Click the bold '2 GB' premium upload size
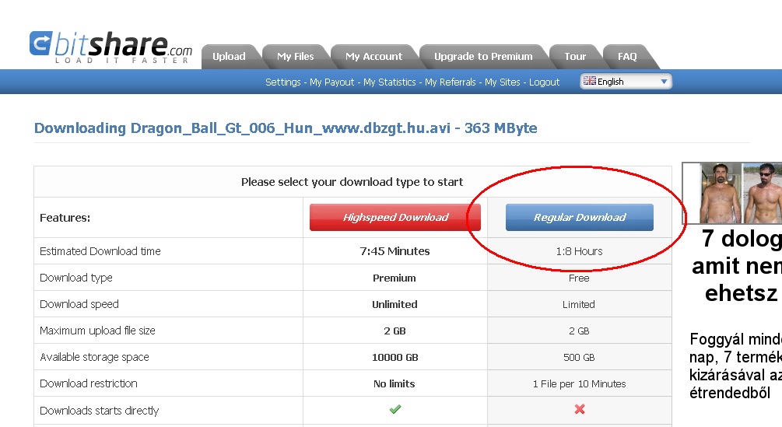 (395, 331)
